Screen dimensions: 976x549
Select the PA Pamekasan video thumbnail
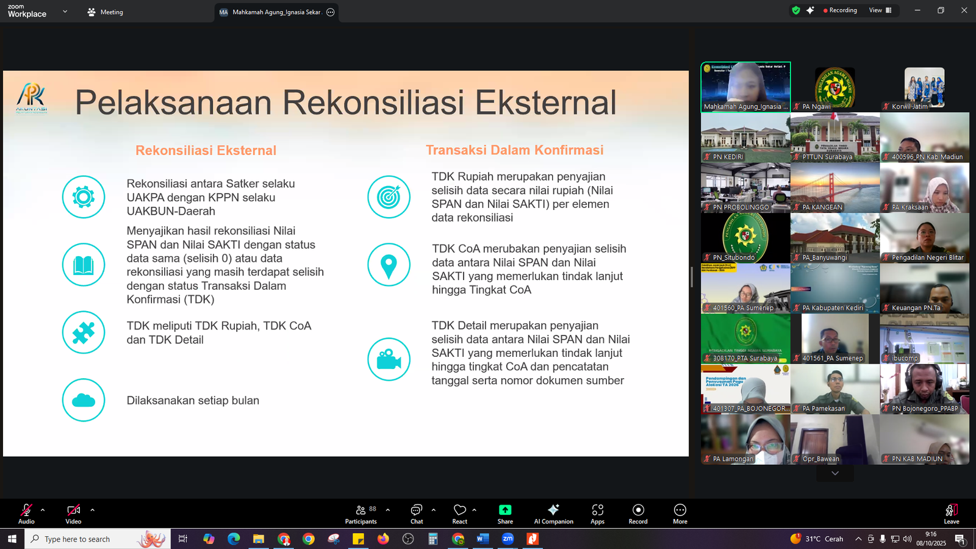[x=834, y=389]
